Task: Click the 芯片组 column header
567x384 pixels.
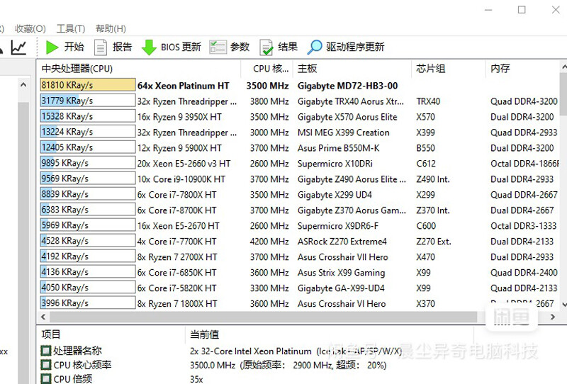Action: click(431, 69)
